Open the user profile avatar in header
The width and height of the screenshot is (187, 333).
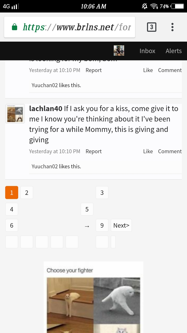(119, 51)
